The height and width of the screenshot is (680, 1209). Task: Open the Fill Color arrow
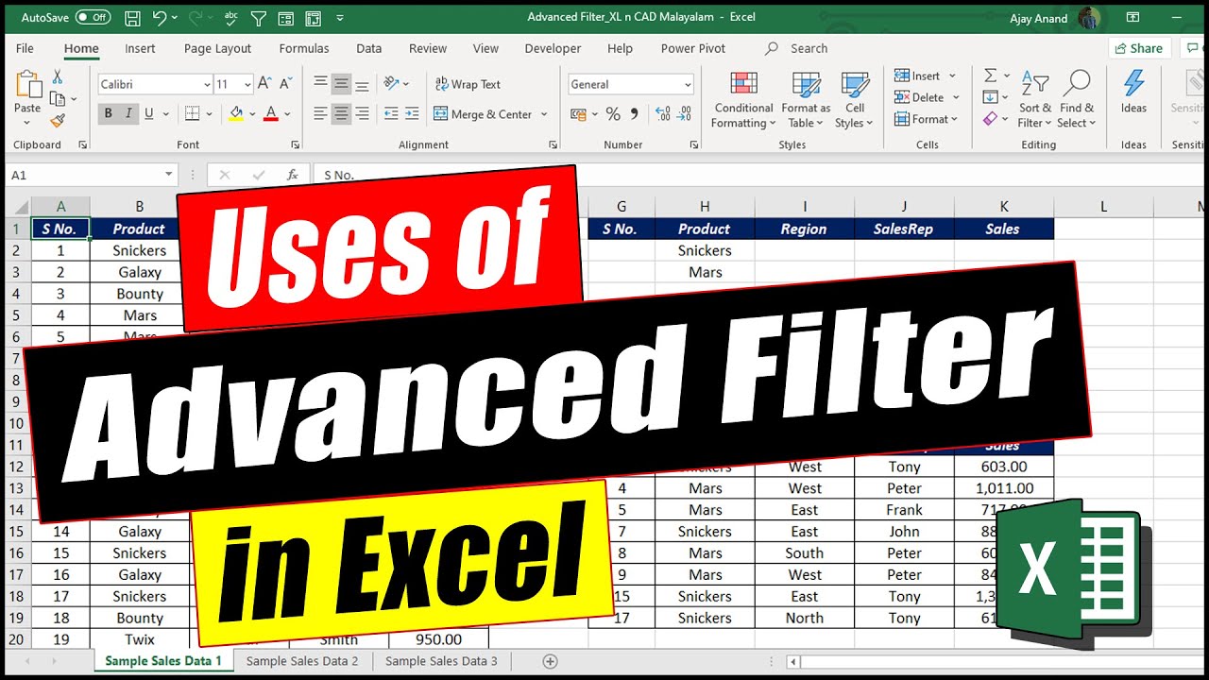[x=252, y=114]
